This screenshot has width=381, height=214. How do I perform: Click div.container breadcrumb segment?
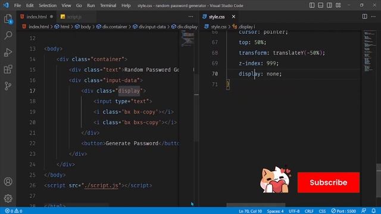pyautogui.click(x=112, y=27)
